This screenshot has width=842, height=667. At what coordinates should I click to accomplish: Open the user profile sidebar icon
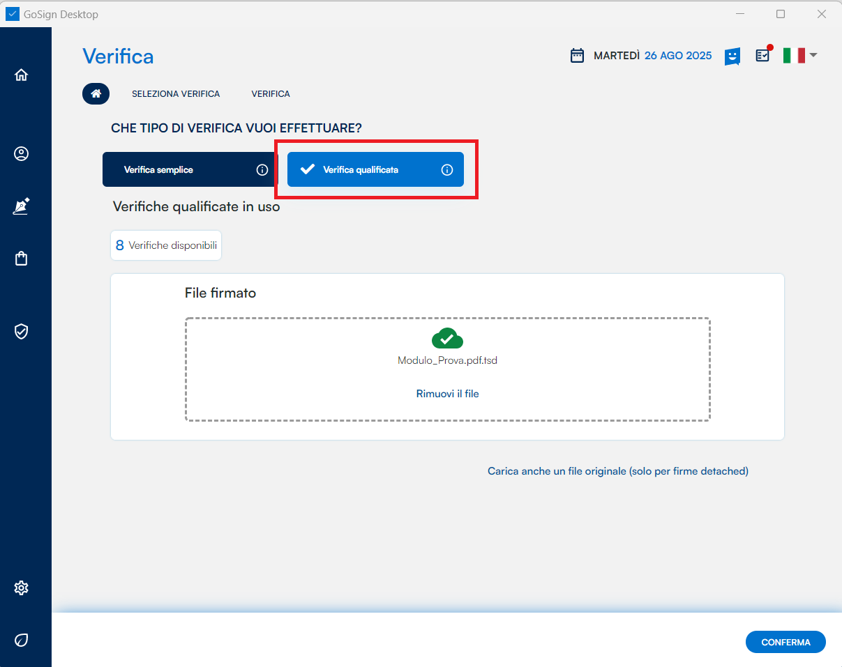tap(21, 154)
